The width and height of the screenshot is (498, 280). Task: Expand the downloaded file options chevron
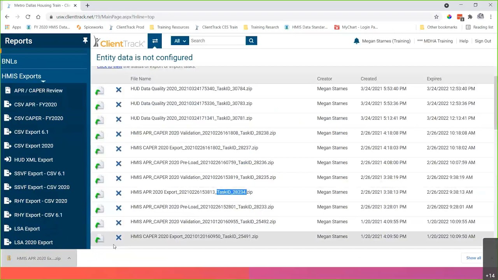click(x=69, y=258)
